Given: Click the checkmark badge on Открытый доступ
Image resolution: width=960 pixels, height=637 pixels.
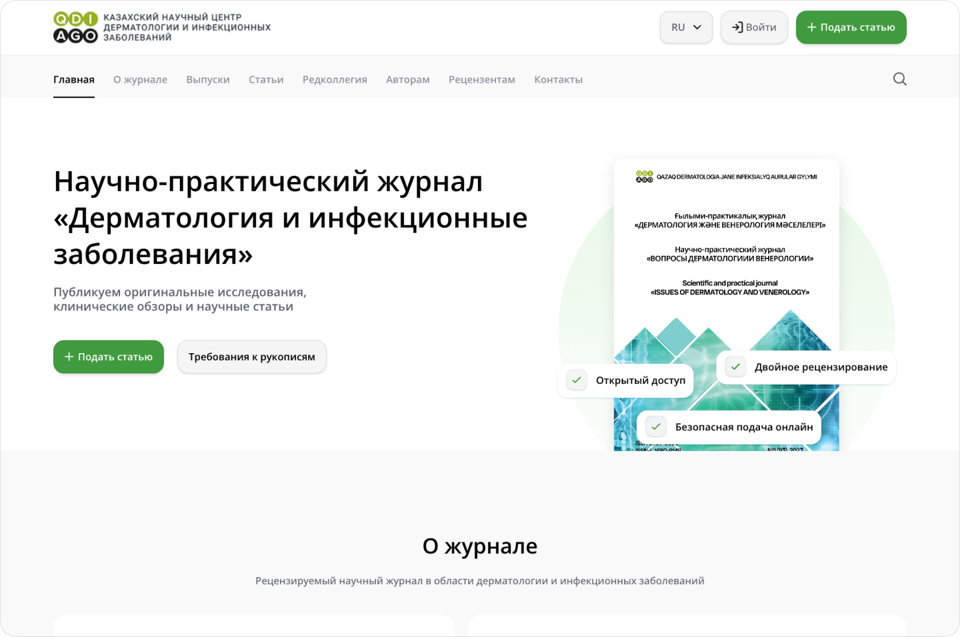Looking at the screenshot, I should [x=576, y=380].
